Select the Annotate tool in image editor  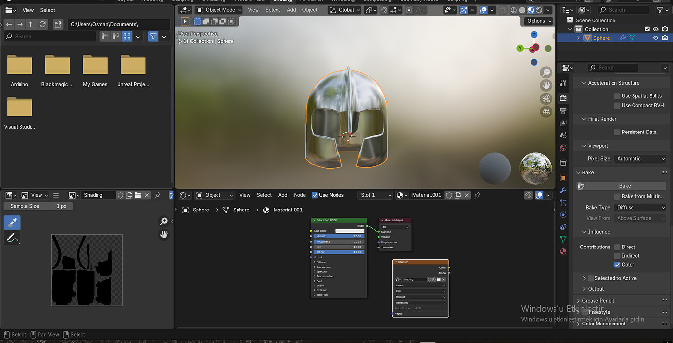(12, 238)
